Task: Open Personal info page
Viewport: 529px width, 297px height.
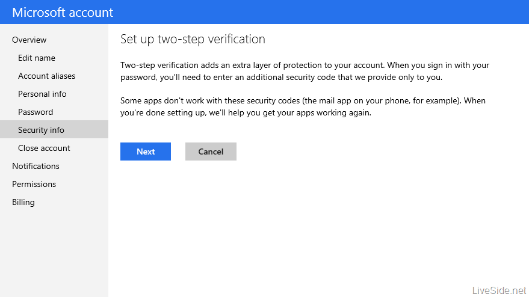Action: point(42,94)
